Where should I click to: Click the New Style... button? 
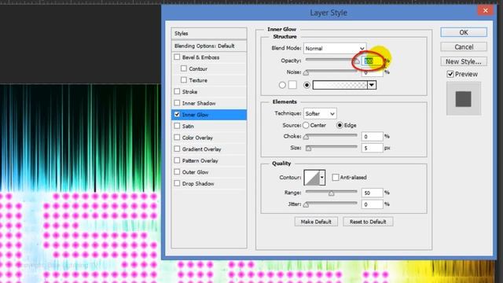pyautogui.click(x=464, y=61)
